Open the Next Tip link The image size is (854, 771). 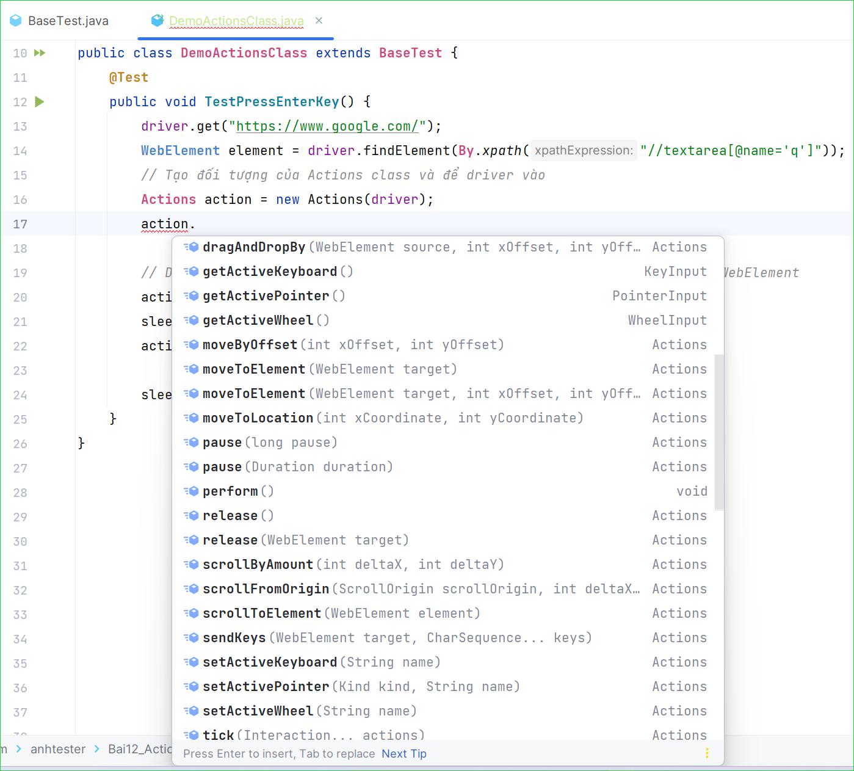click(404, 754)
